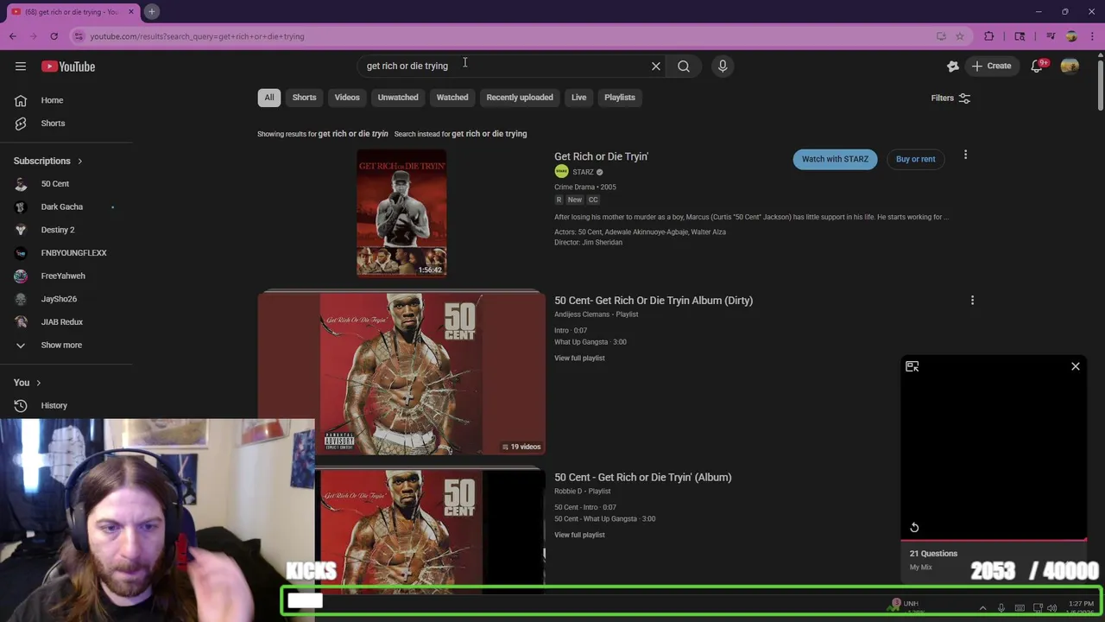Open the Get Rich or Die Tryin' movie title

coord(601,157)
